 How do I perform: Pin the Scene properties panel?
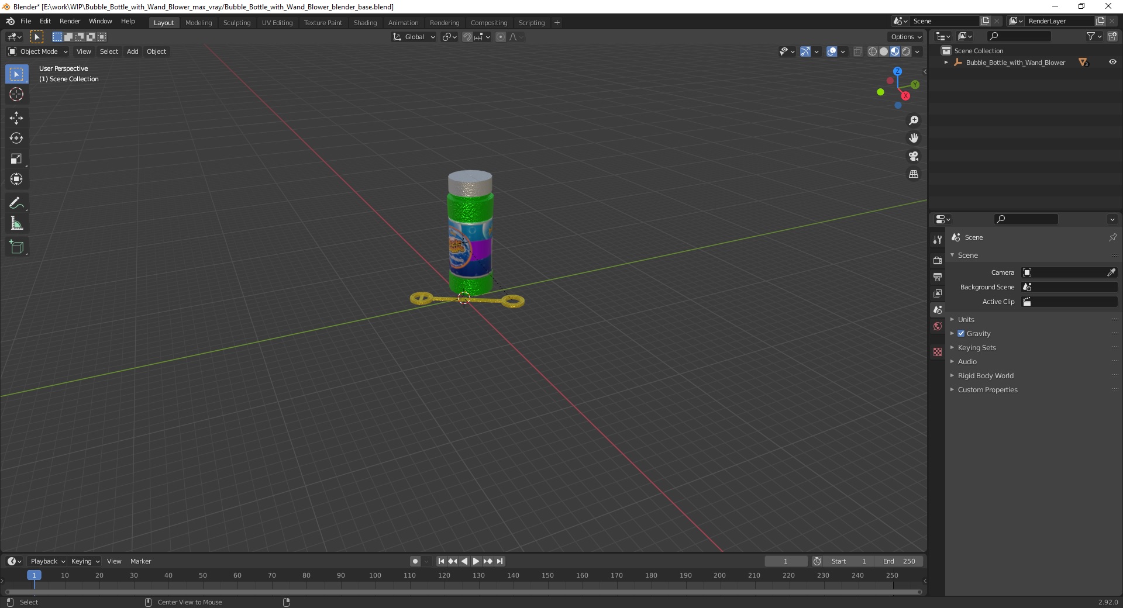point(1112,237)
